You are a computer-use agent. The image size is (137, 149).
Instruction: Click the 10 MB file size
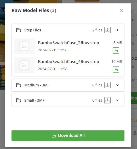point(117,62)
